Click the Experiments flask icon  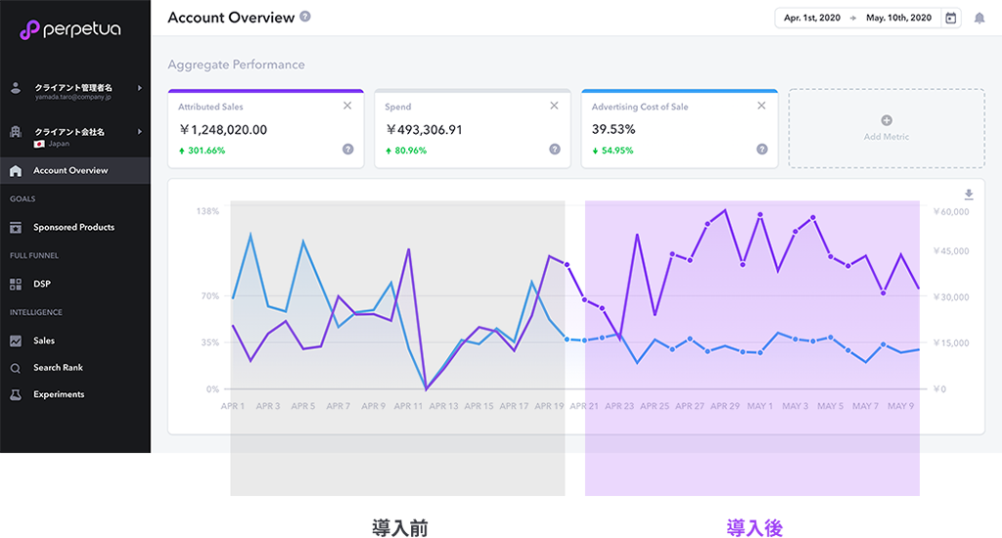coord(16,395)
